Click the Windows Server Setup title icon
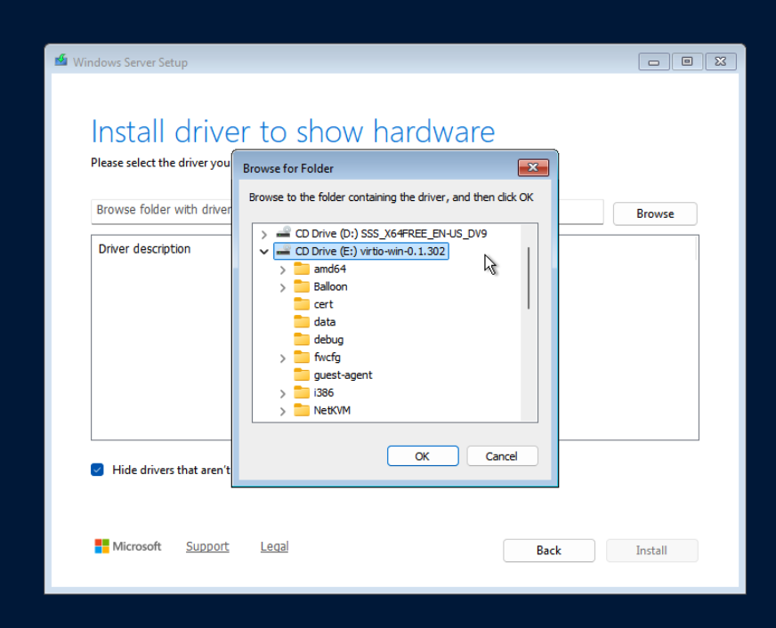This screenshot has height=628, width=776. (61, 60)
